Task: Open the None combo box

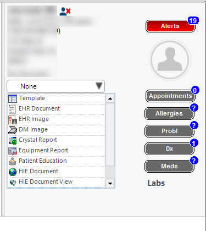Action: click(x=56, y=86)
